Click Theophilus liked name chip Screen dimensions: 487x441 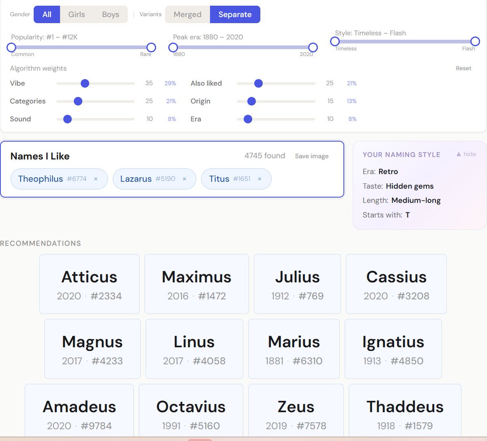click(x=59, y=179)
